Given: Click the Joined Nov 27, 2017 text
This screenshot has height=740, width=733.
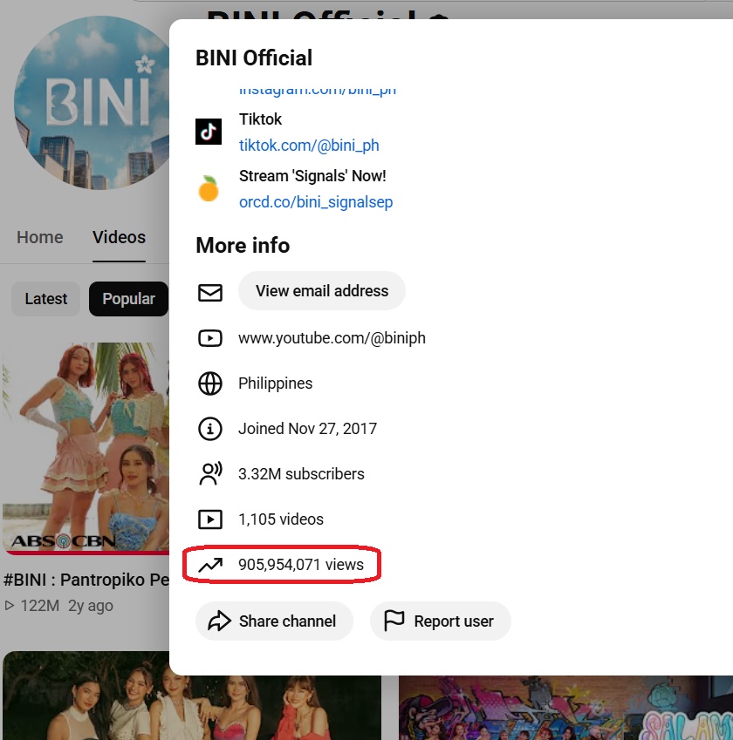Looking at the screenshot, I should coord(308,429).
